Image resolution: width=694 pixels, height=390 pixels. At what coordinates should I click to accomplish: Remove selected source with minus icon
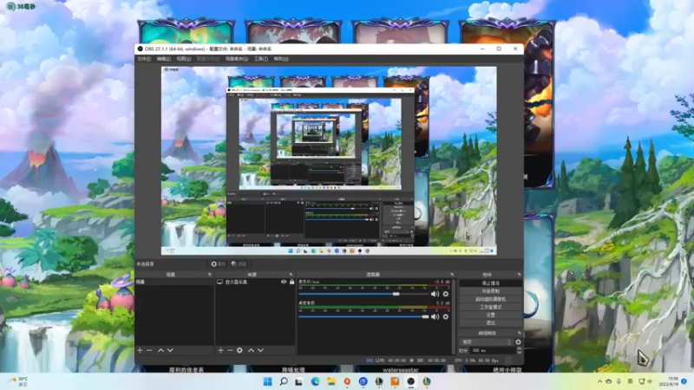pyautogui.click(x=230, y=350)
